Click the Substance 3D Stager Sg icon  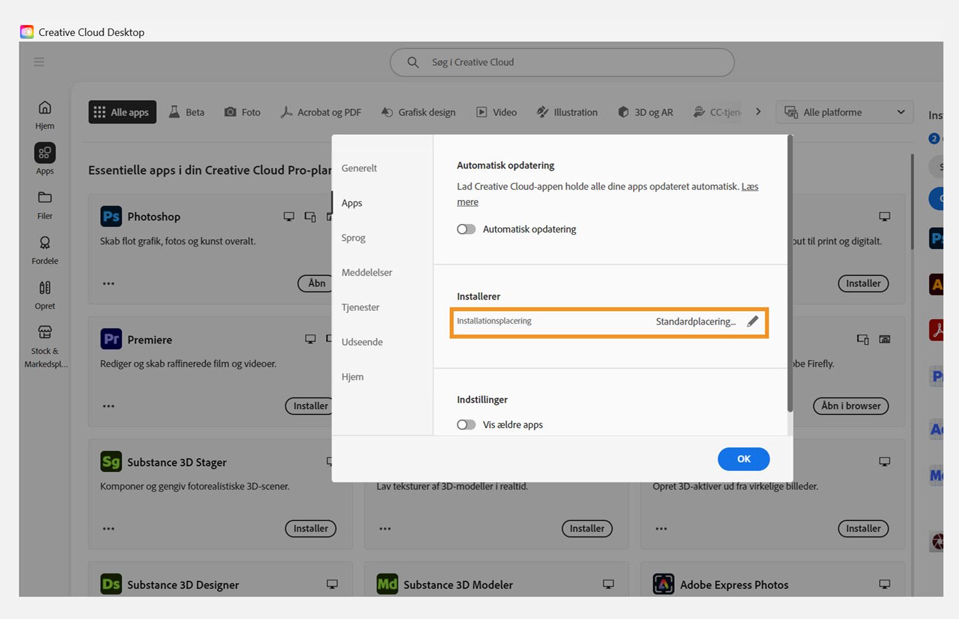111,462
